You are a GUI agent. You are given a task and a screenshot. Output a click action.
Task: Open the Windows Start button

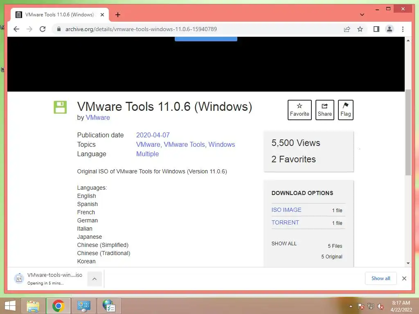point(10,306)
